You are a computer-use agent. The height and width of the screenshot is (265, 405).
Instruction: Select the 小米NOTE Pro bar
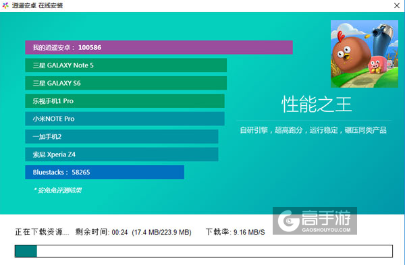pyautogui.click(x=125, y=119)
